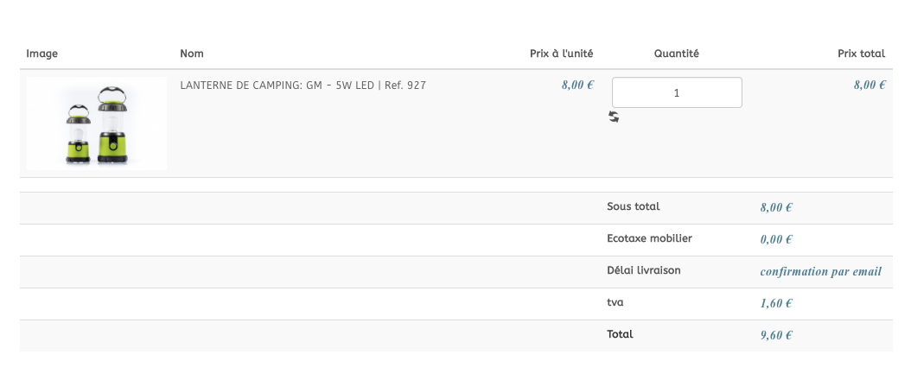
Task: Click the unit price under Prix à l'unité
Action: point(577,85)
